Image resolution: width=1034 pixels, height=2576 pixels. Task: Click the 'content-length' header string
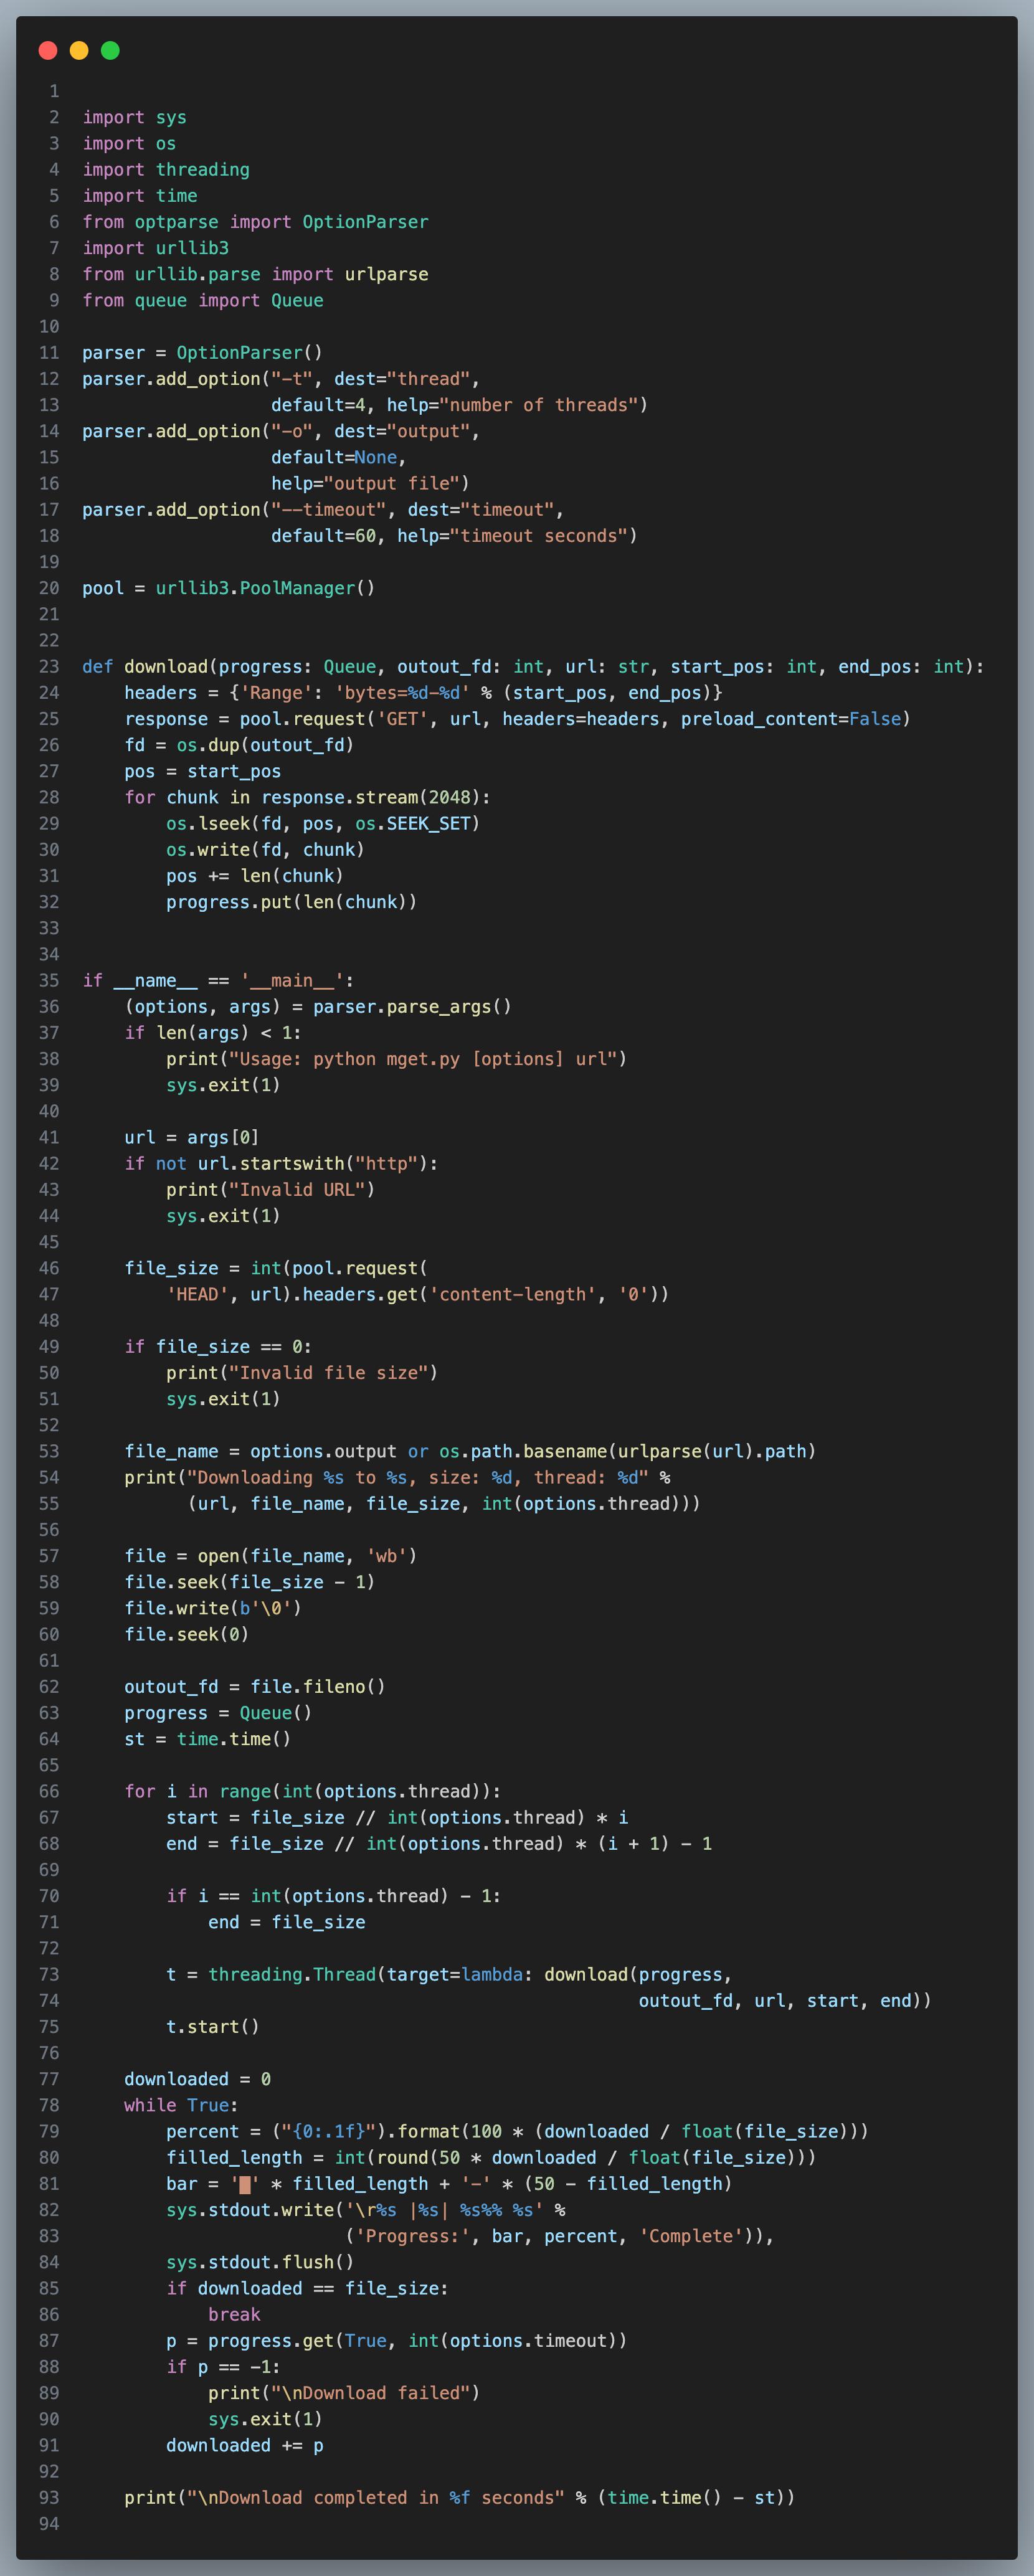[512, 1294]
